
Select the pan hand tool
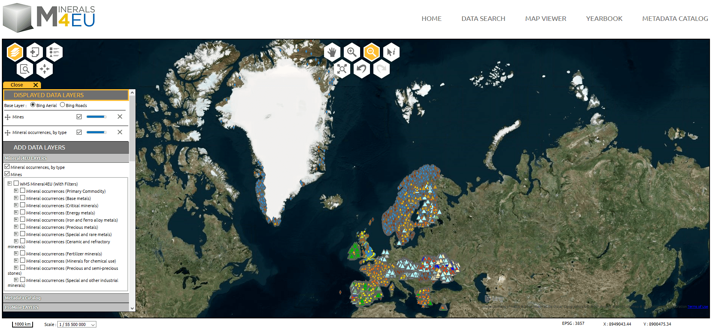tap(332, 52)
